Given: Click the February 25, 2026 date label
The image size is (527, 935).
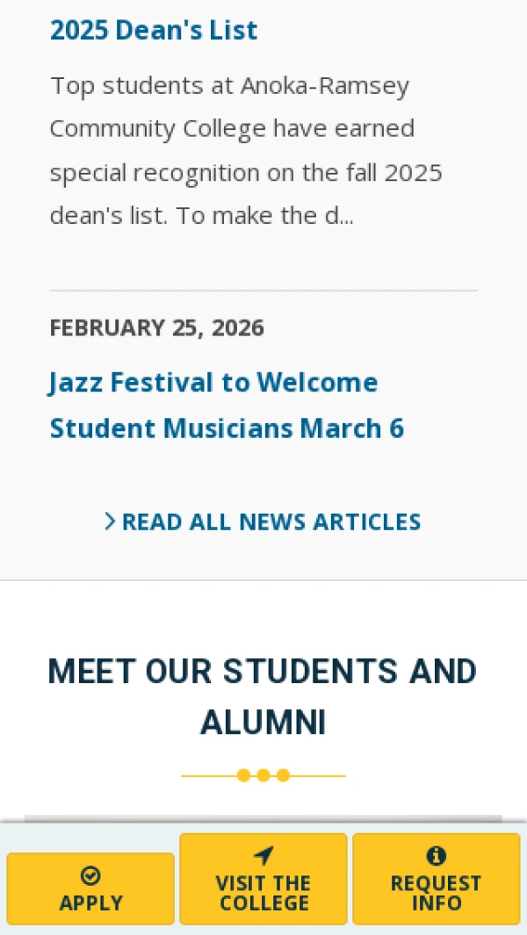Looking at the screenshot, I should [156, 327].
